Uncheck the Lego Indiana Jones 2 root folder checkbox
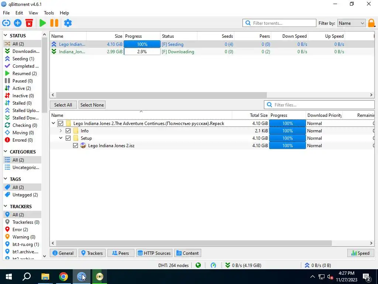This screenshot has height=284, width=378. (x=61, y=124)
